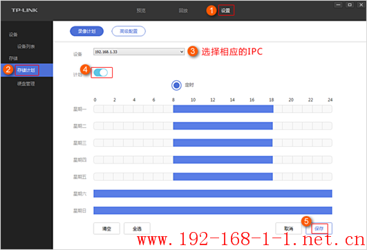Open the 设置 settings tab
The image size is (367, 250).
(226, 10)
